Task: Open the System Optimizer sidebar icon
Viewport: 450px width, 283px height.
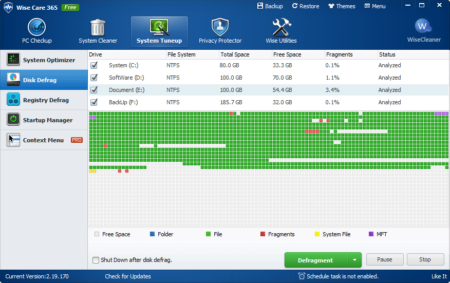Action: [13, 60]
